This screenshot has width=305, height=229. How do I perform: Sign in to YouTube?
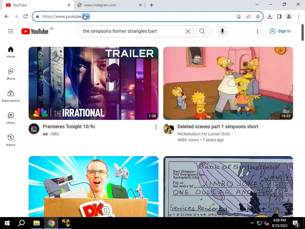click(281, 31)
